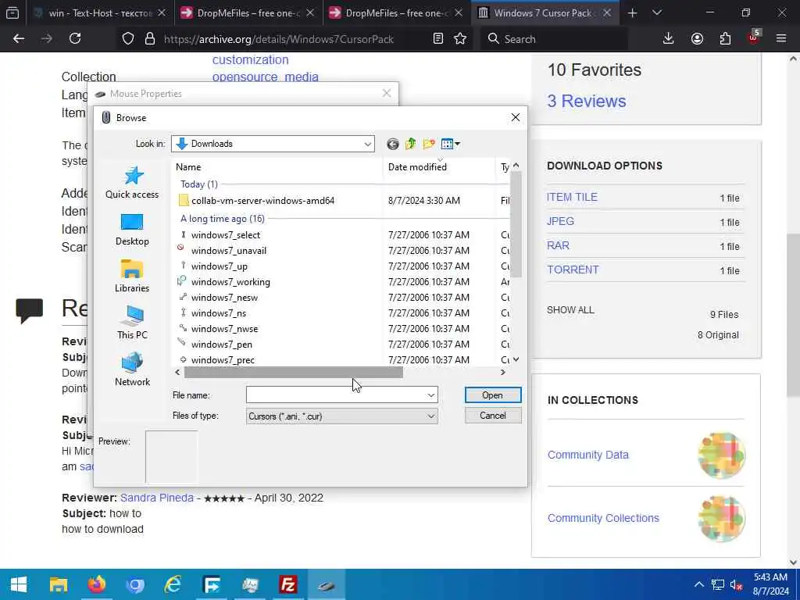Select Network in places bar
Screen dimensions: 800x600
point(132,370)
